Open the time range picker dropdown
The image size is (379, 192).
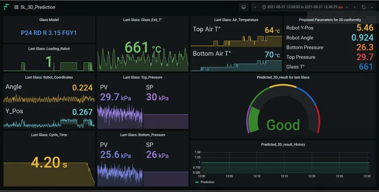click(305, 7)
